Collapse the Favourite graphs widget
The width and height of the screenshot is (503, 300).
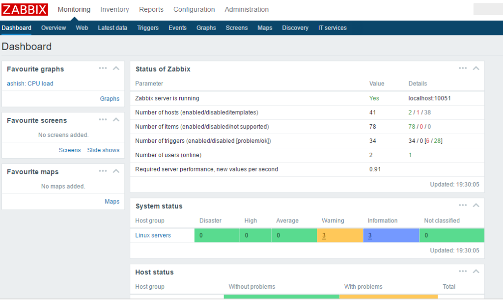[115, 68]
